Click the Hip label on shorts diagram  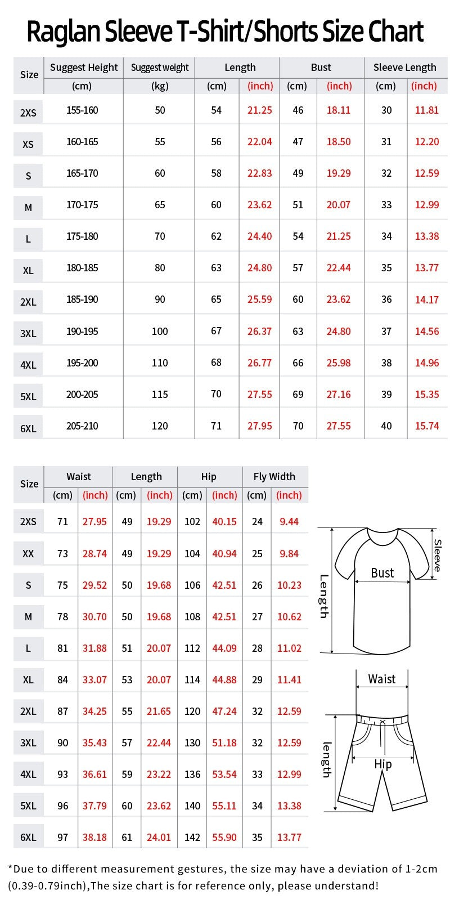point(383,764)
